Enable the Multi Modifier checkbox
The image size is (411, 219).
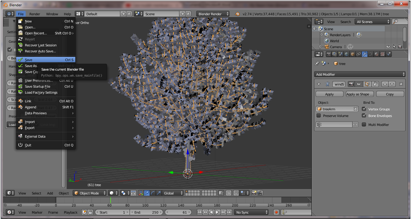(364, 124)
